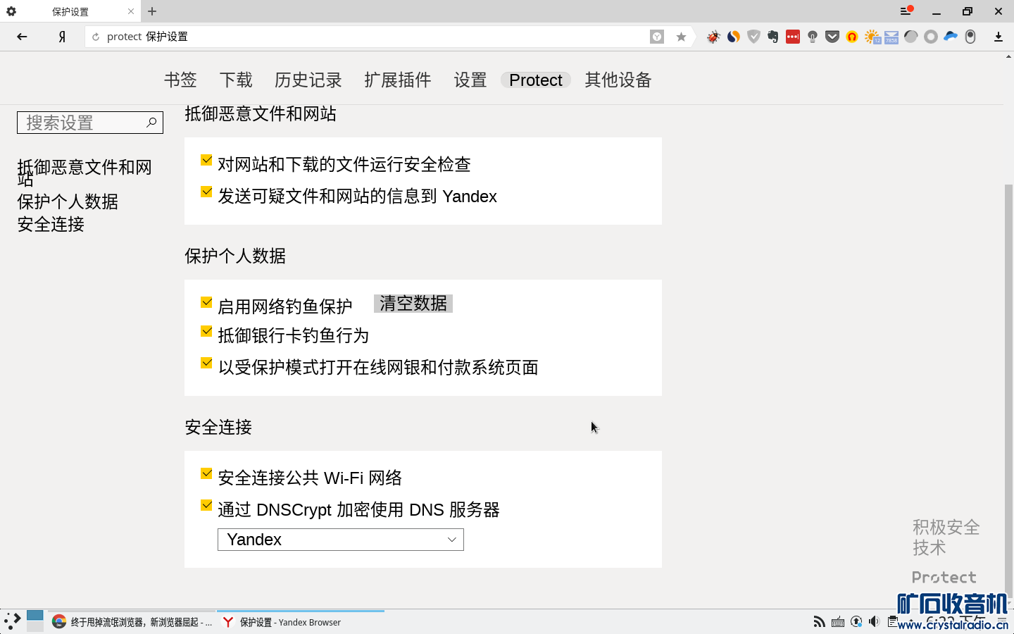The width and height of the screenshot is (1014, 634).
Task: Toggle 发送可疑文件和网站的信息到 Yandex checkbox
Action: (x=206, y=192)
